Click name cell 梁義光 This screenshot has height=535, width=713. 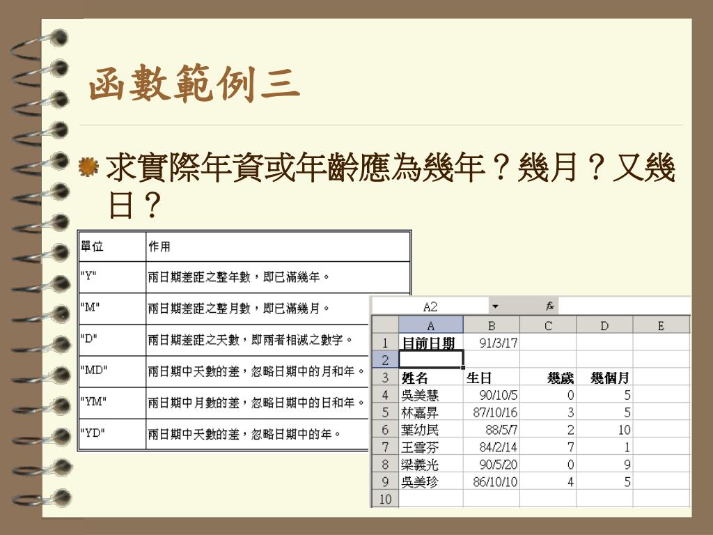pos(431,464)
